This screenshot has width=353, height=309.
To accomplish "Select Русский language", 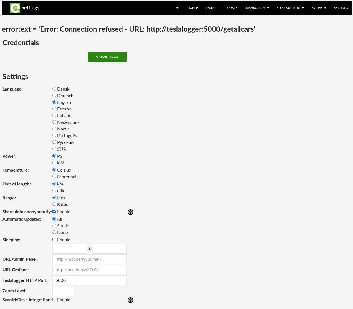I will [54, 142].
